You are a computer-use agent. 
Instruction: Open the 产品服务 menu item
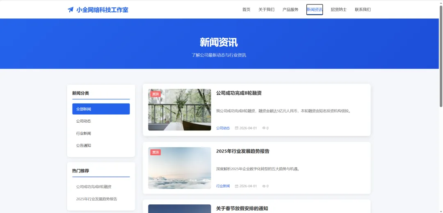click(x=290, y=9)
